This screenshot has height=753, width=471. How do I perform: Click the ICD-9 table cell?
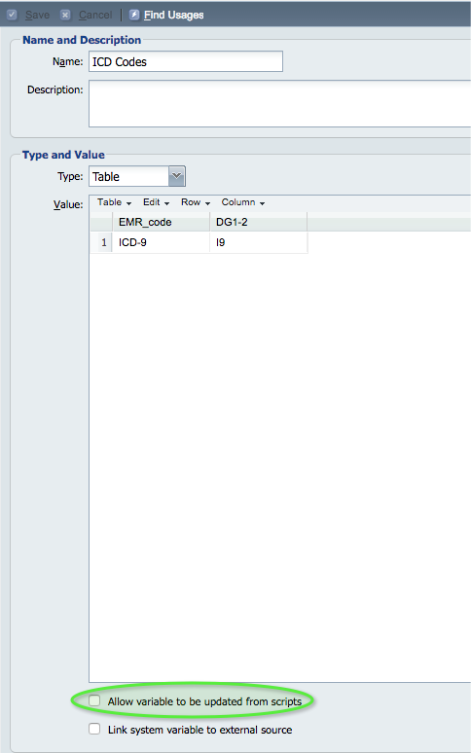coord(161,242)
